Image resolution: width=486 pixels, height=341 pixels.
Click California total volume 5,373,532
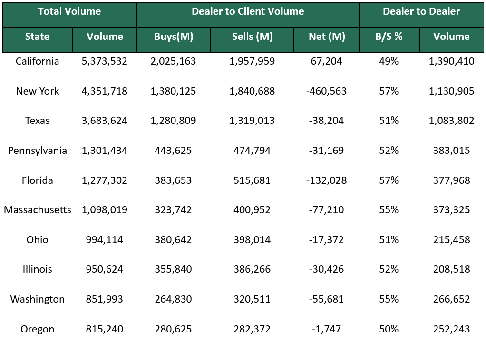(x=105, y=61)
